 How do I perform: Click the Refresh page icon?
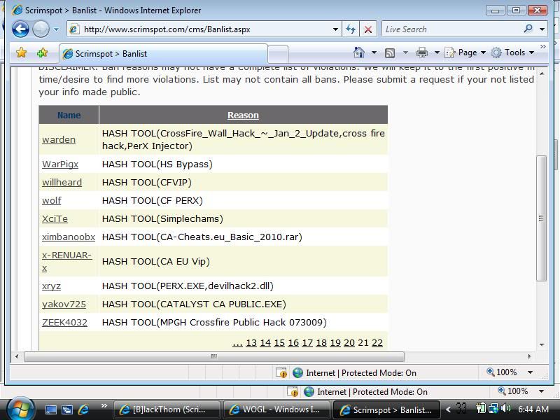(x=351, y=29)
